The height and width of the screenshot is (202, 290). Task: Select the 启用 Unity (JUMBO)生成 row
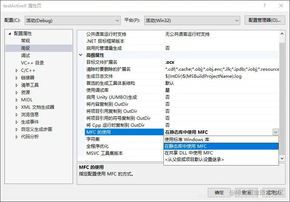click(x=182, y=97)
